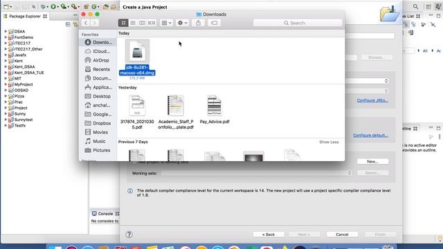Screen dimensions: 443x249
Task: Open Desktop folder in Finder sidebar
Action: 98,96
